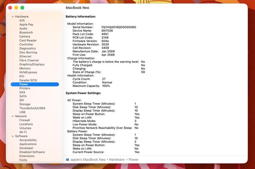Open Diagnostics under Hardware

click(28, 49)
